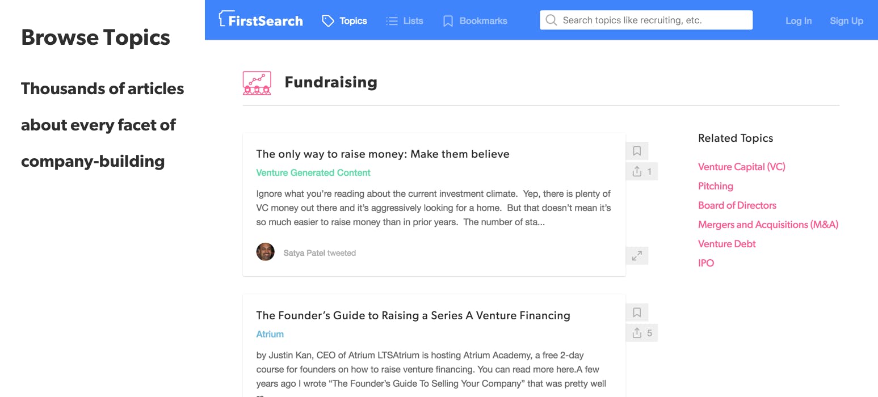The height and width of the screenshot is (397, 878).
Task: Click the Fundraising topic icon
Action: click(x=257, y=83)
